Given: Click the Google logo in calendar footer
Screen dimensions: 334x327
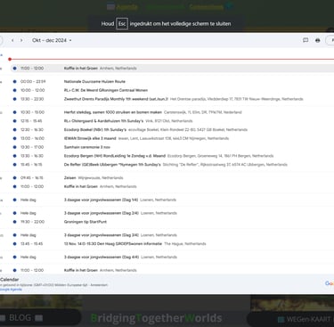Looking at the screenshot, I should point(330,283).
